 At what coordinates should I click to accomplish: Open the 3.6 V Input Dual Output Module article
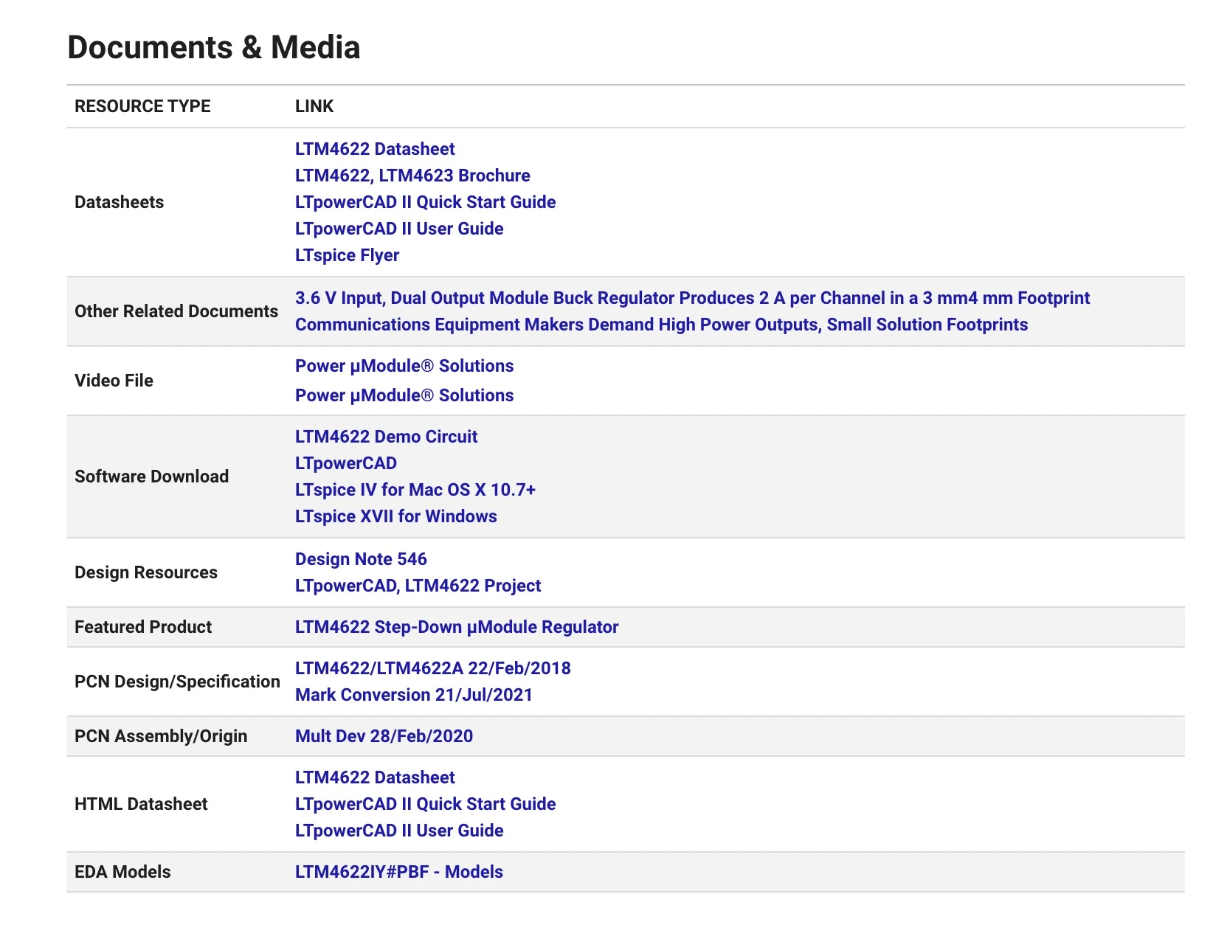(x=692, y=298)
